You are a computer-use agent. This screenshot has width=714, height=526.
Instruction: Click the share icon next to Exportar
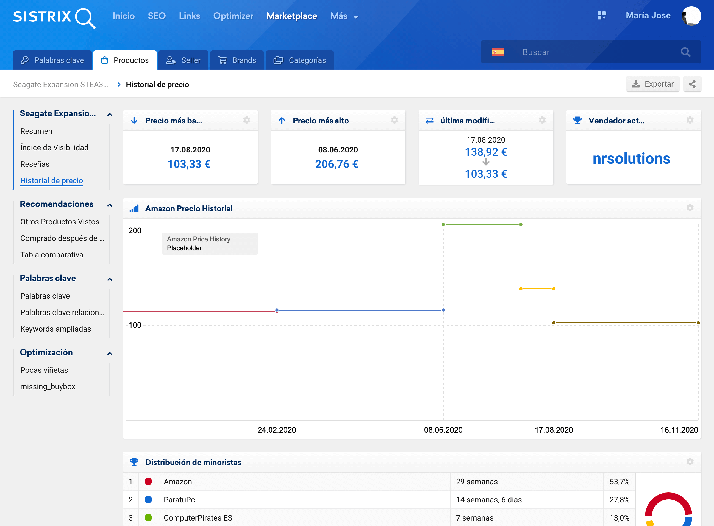pos(692,84)
